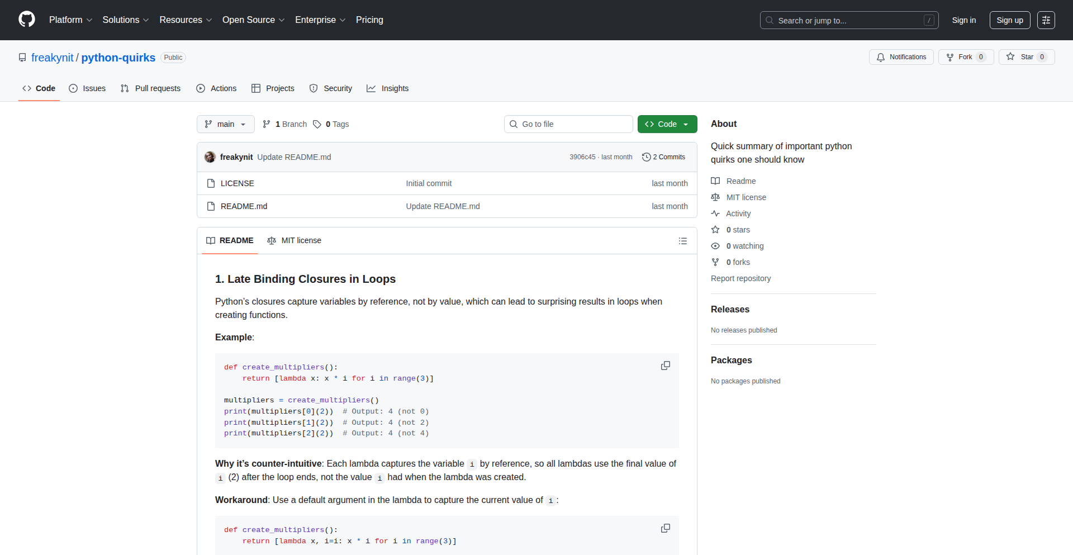Open the green Code dropdown
This screenshot has width=1073, height=555.
tap(667, 124)
